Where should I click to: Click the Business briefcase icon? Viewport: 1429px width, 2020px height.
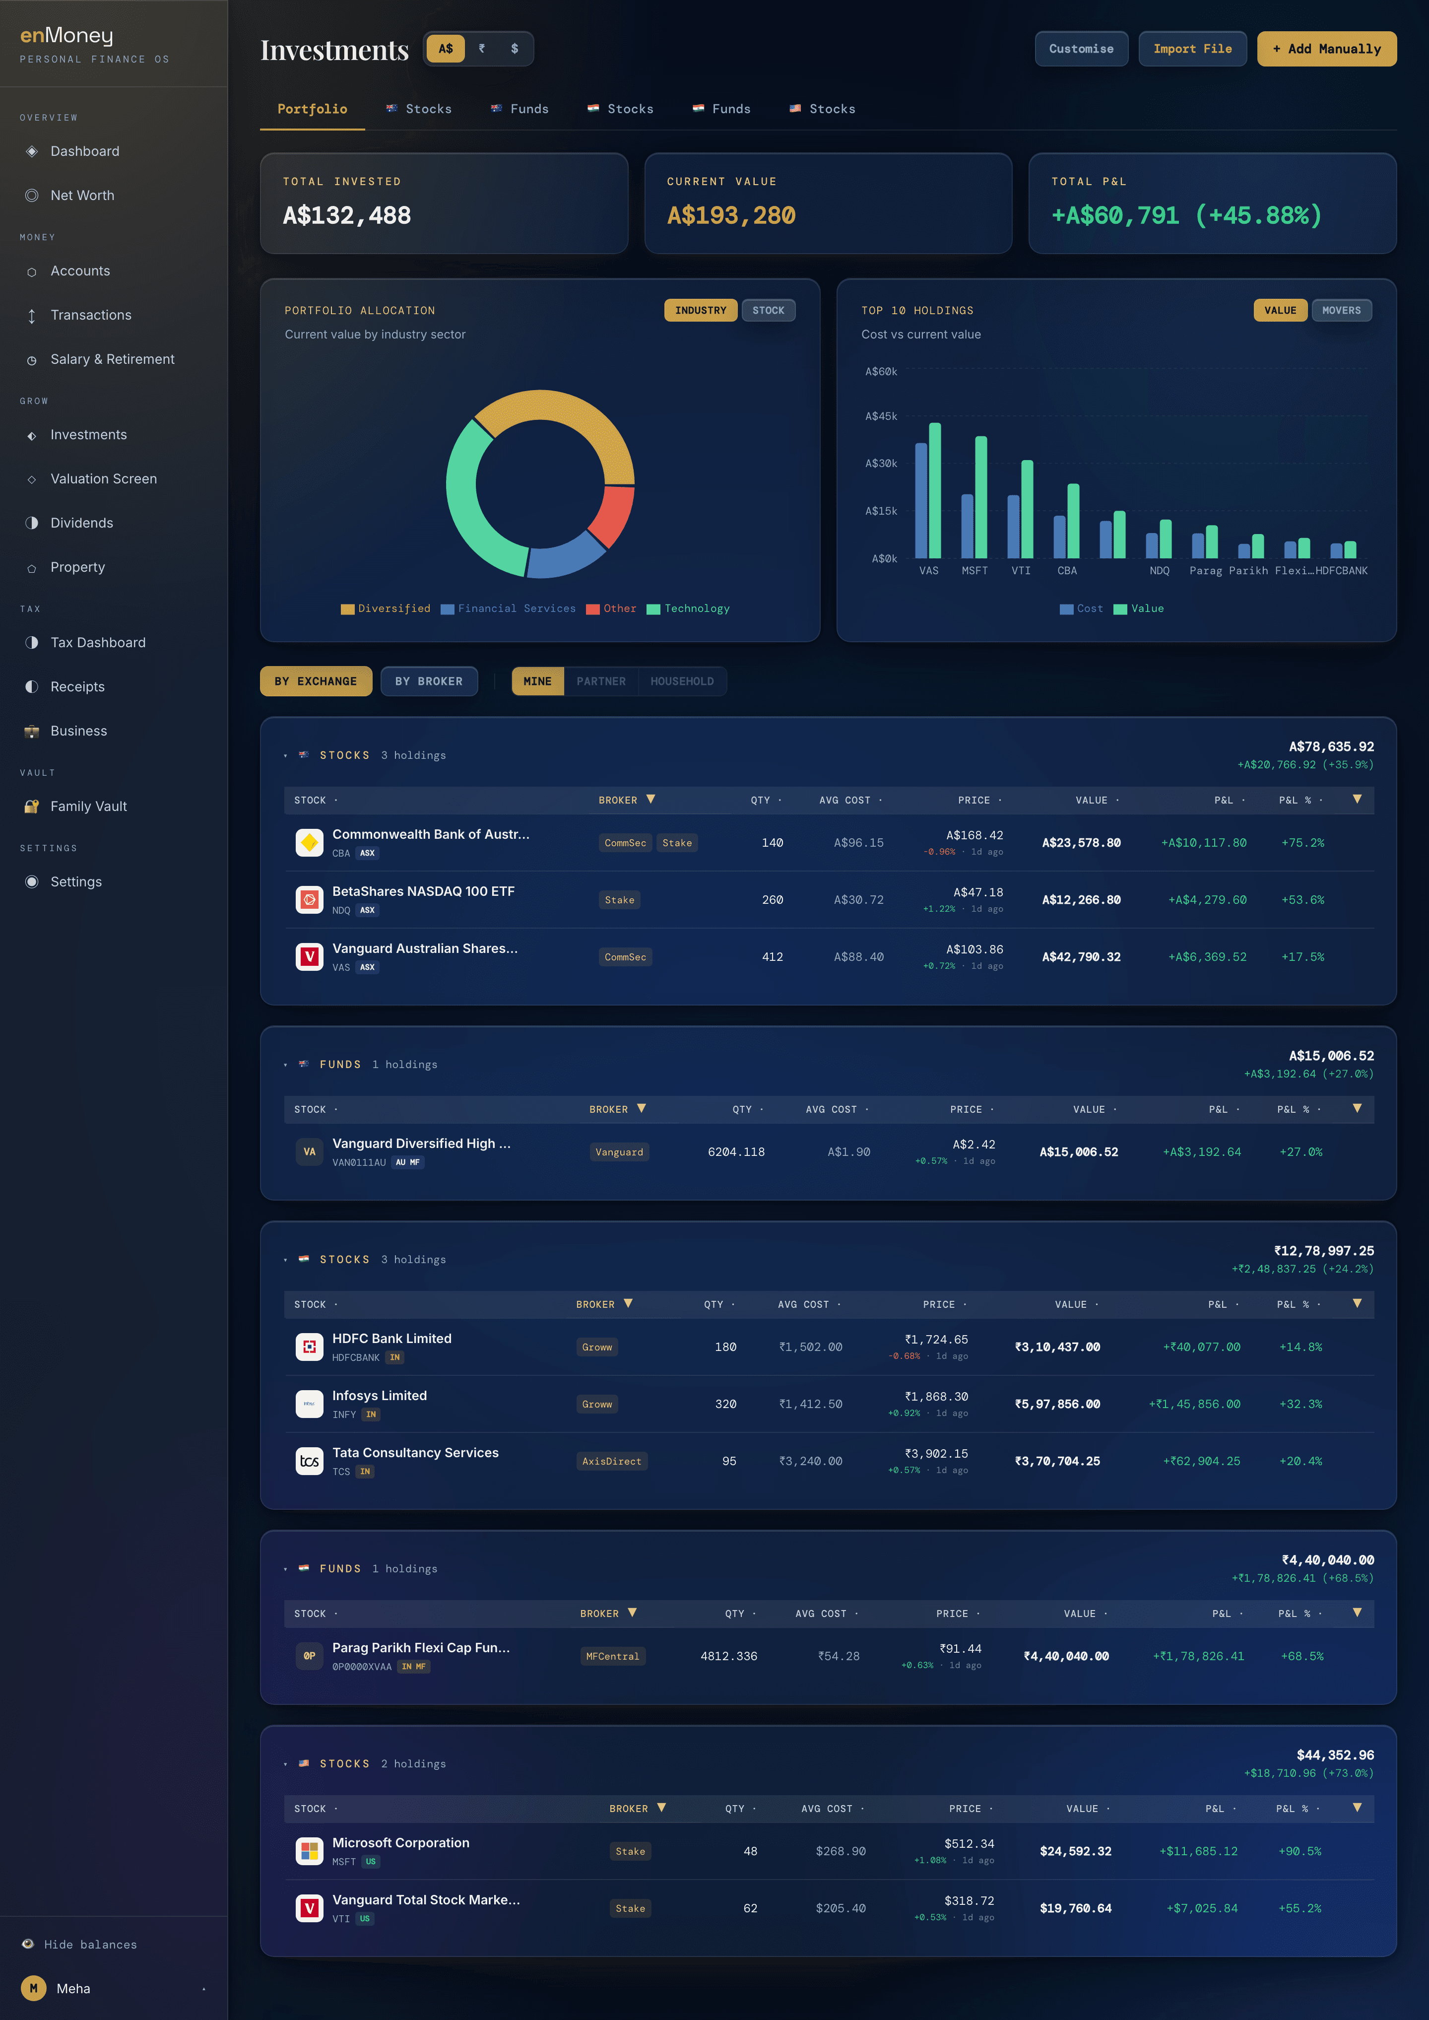[32, 731]
